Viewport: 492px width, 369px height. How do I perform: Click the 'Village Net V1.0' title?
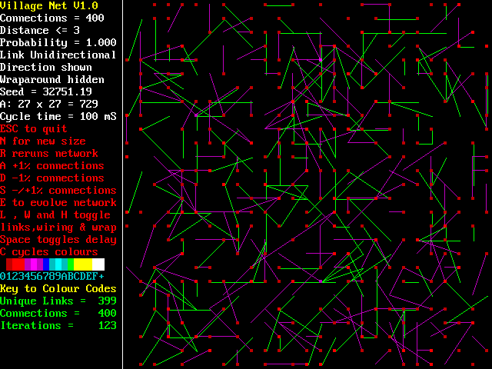[49, 5]
